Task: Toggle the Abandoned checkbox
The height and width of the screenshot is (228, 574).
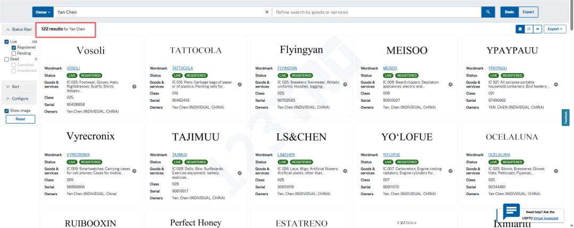Action: tap(13, 71)
